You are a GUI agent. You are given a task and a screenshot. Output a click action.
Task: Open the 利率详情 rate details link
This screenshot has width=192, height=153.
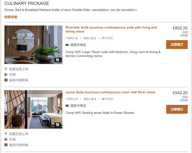(11, 17)
